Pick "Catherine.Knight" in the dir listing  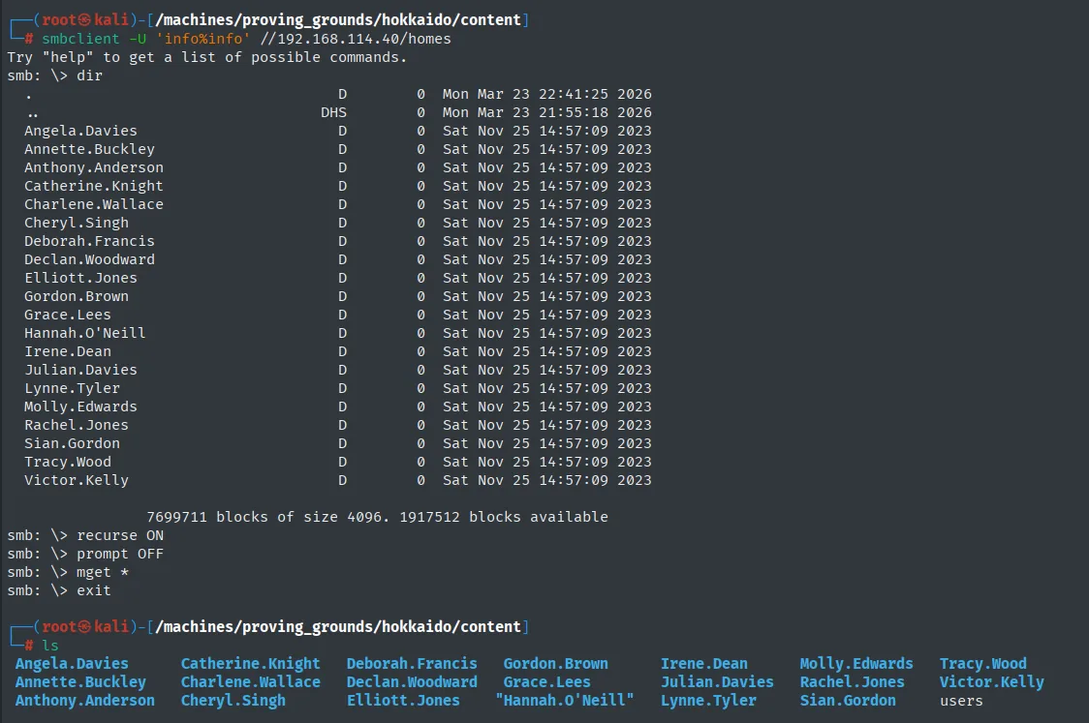94,186
